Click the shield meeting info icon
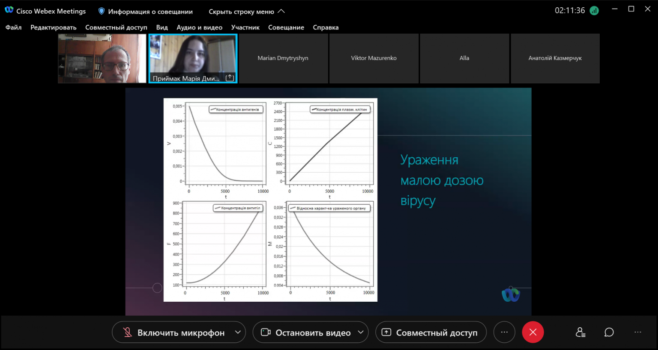Image resolution: width=658 pixels, height=350 pixels. pos(102,11)
